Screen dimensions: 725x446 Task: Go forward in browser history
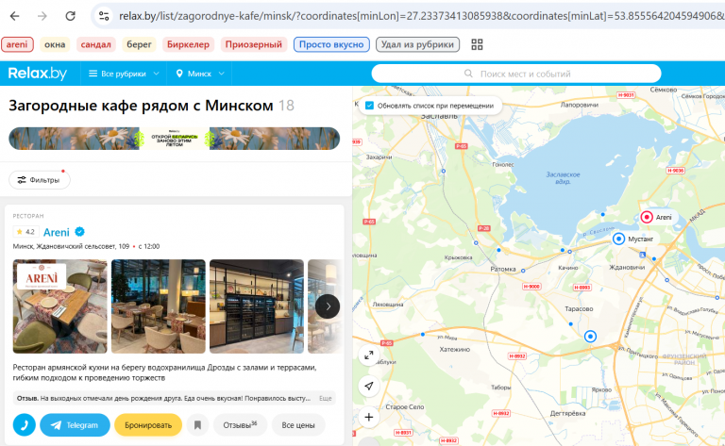point(42,16)
